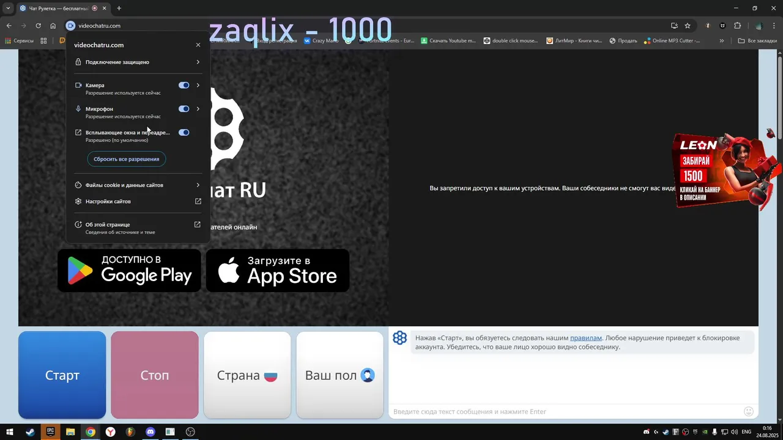
Task: Click the Install app icon in address bar
Action: (674, 26)
